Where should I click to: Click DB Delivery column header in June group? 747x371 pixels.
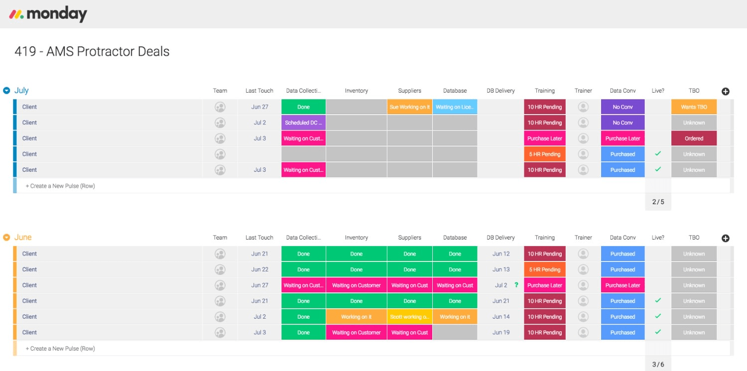500,238
